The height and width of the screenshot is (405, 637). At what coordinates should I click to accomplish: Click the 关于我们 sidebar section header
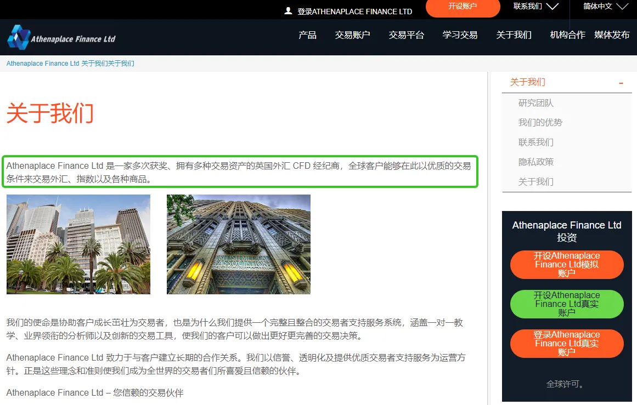[x=527, y=82]
